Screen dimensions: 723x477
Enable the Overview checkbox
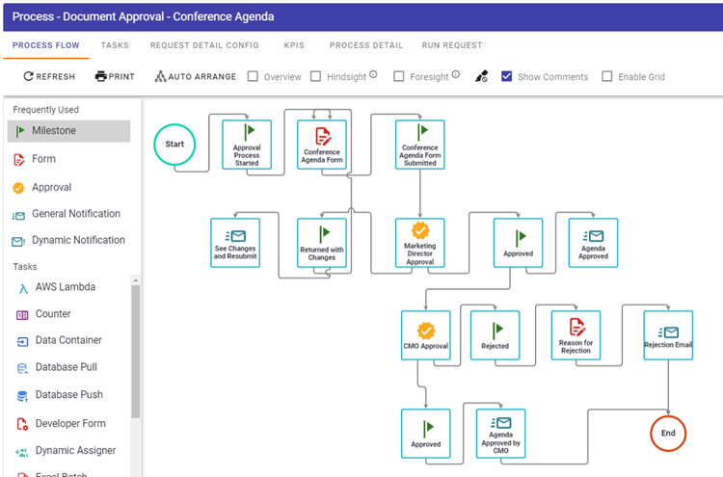pos(254,77)
